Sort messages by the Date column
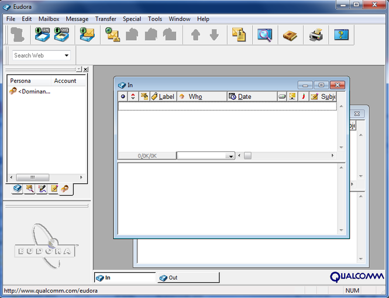 pos(252,96)
